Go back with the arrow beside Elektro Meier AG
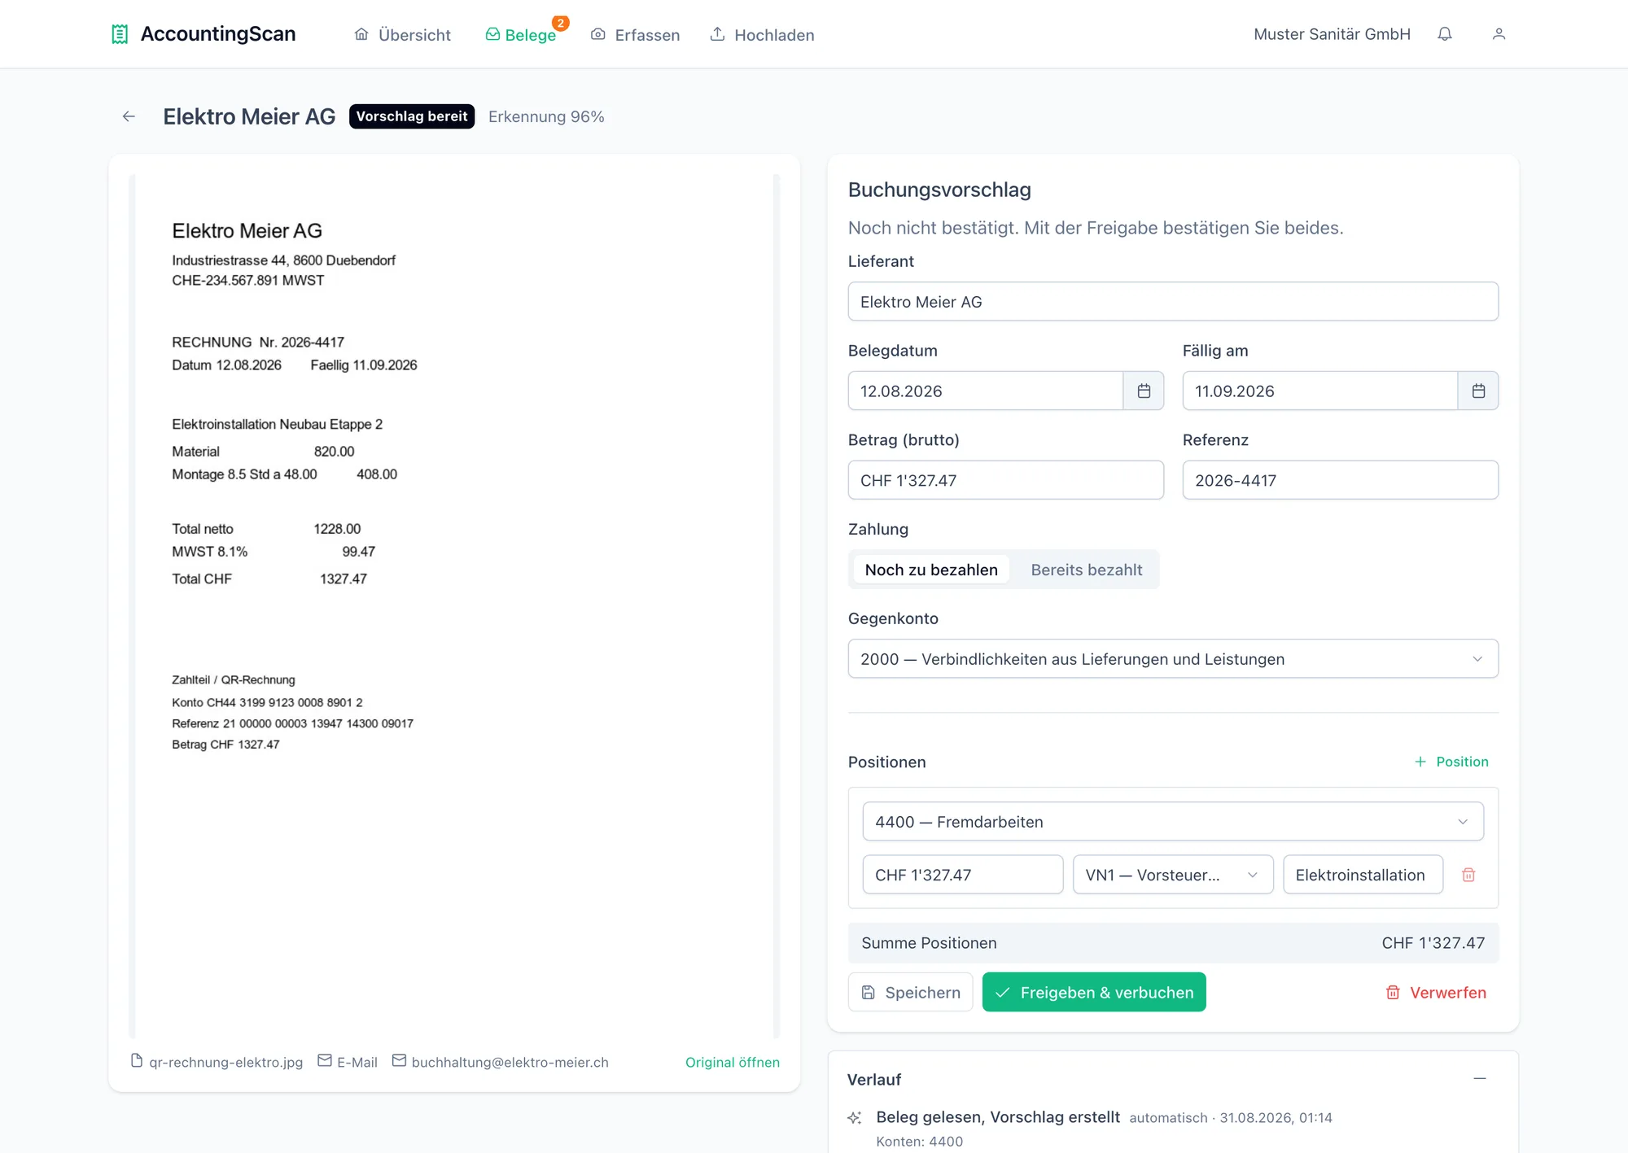 point(129,116)
